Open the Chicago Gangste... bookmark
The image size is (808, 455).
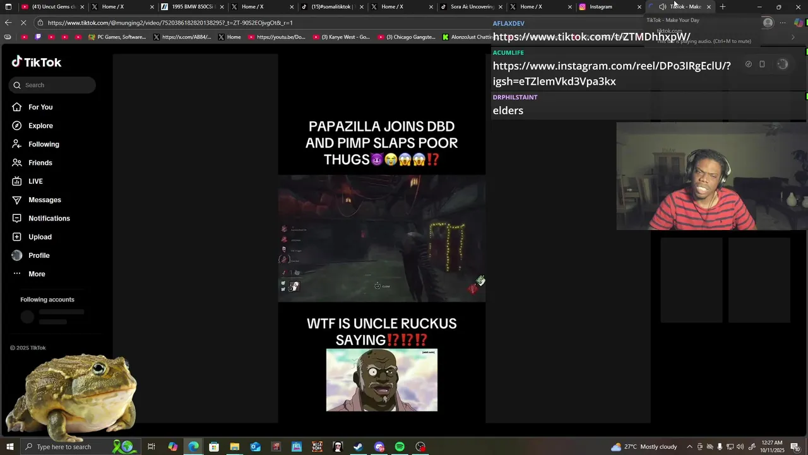pyautogui.click(x=407, y=37)
